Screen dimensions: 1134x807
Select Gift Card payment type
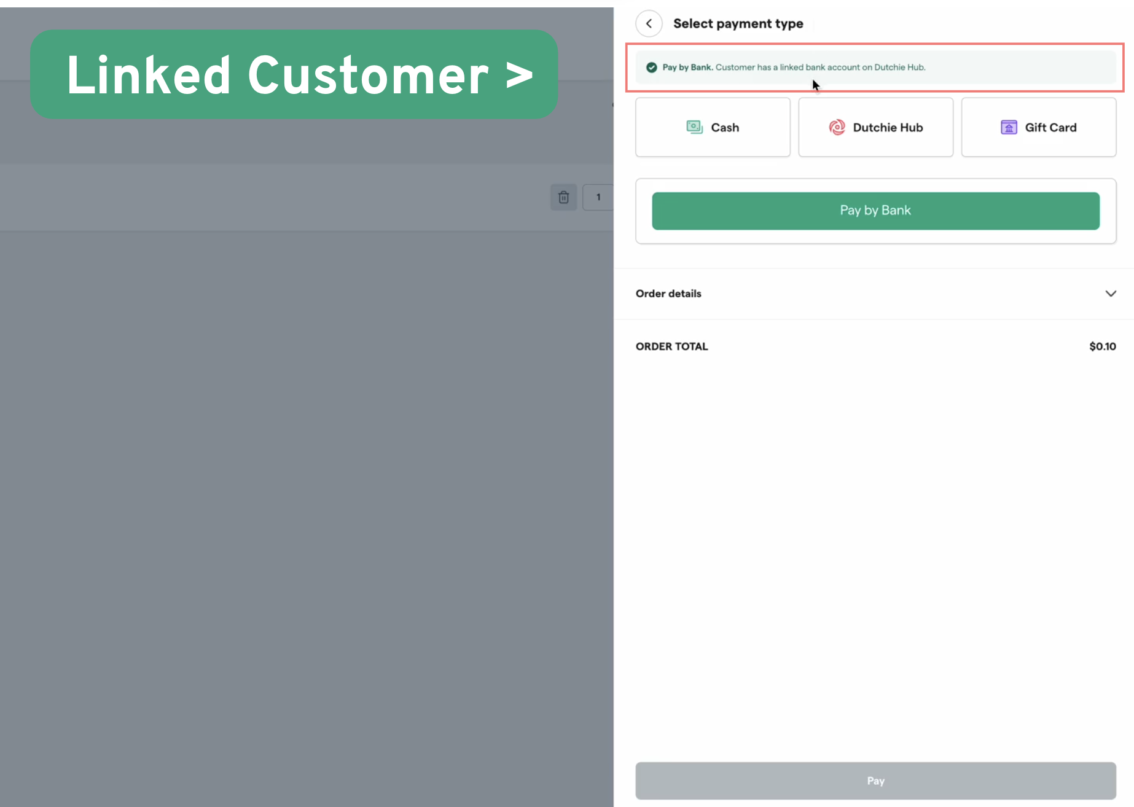(1038, 127)
